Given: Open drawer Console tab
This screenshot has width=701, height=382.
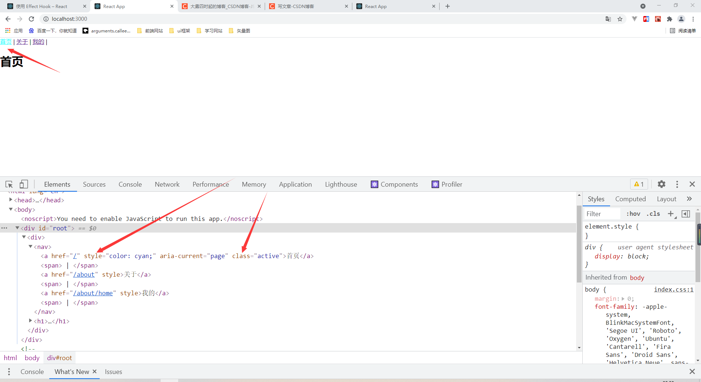Looking at the screenshot, I should pos(32,372).
